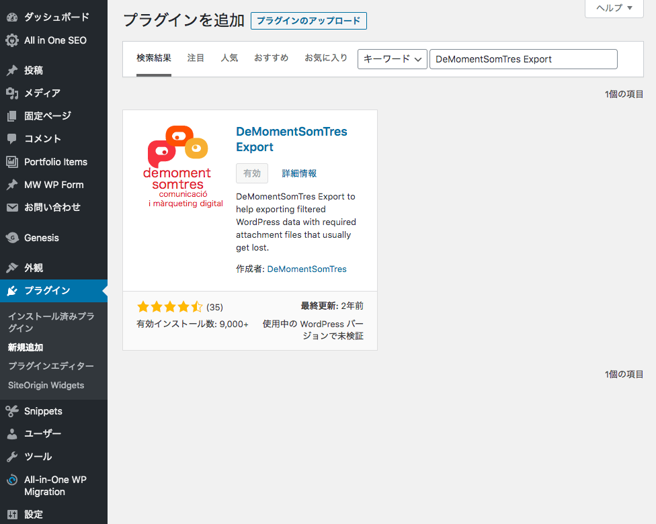Open the 詳細情報 details link
The width and height of the screenshot is (656, 524).
(x=299, y=173)
